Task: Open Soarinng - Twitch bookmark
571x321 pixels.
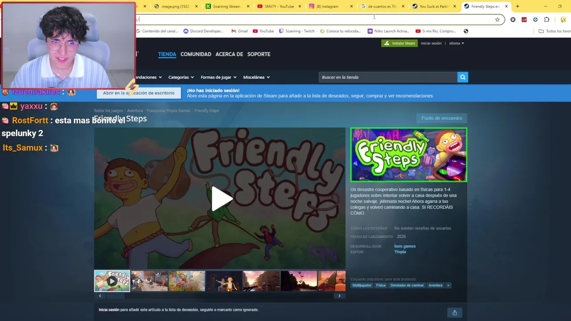Action: click(297, 31)
